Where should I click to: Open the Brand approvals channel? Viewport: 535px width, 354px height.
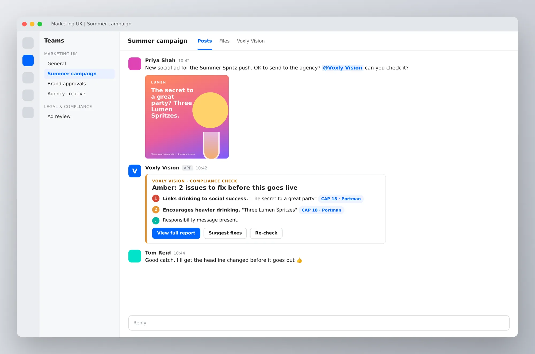click(79, 84)
